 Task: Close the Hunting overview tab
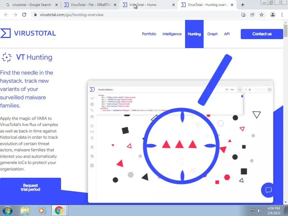coord(232,5)
